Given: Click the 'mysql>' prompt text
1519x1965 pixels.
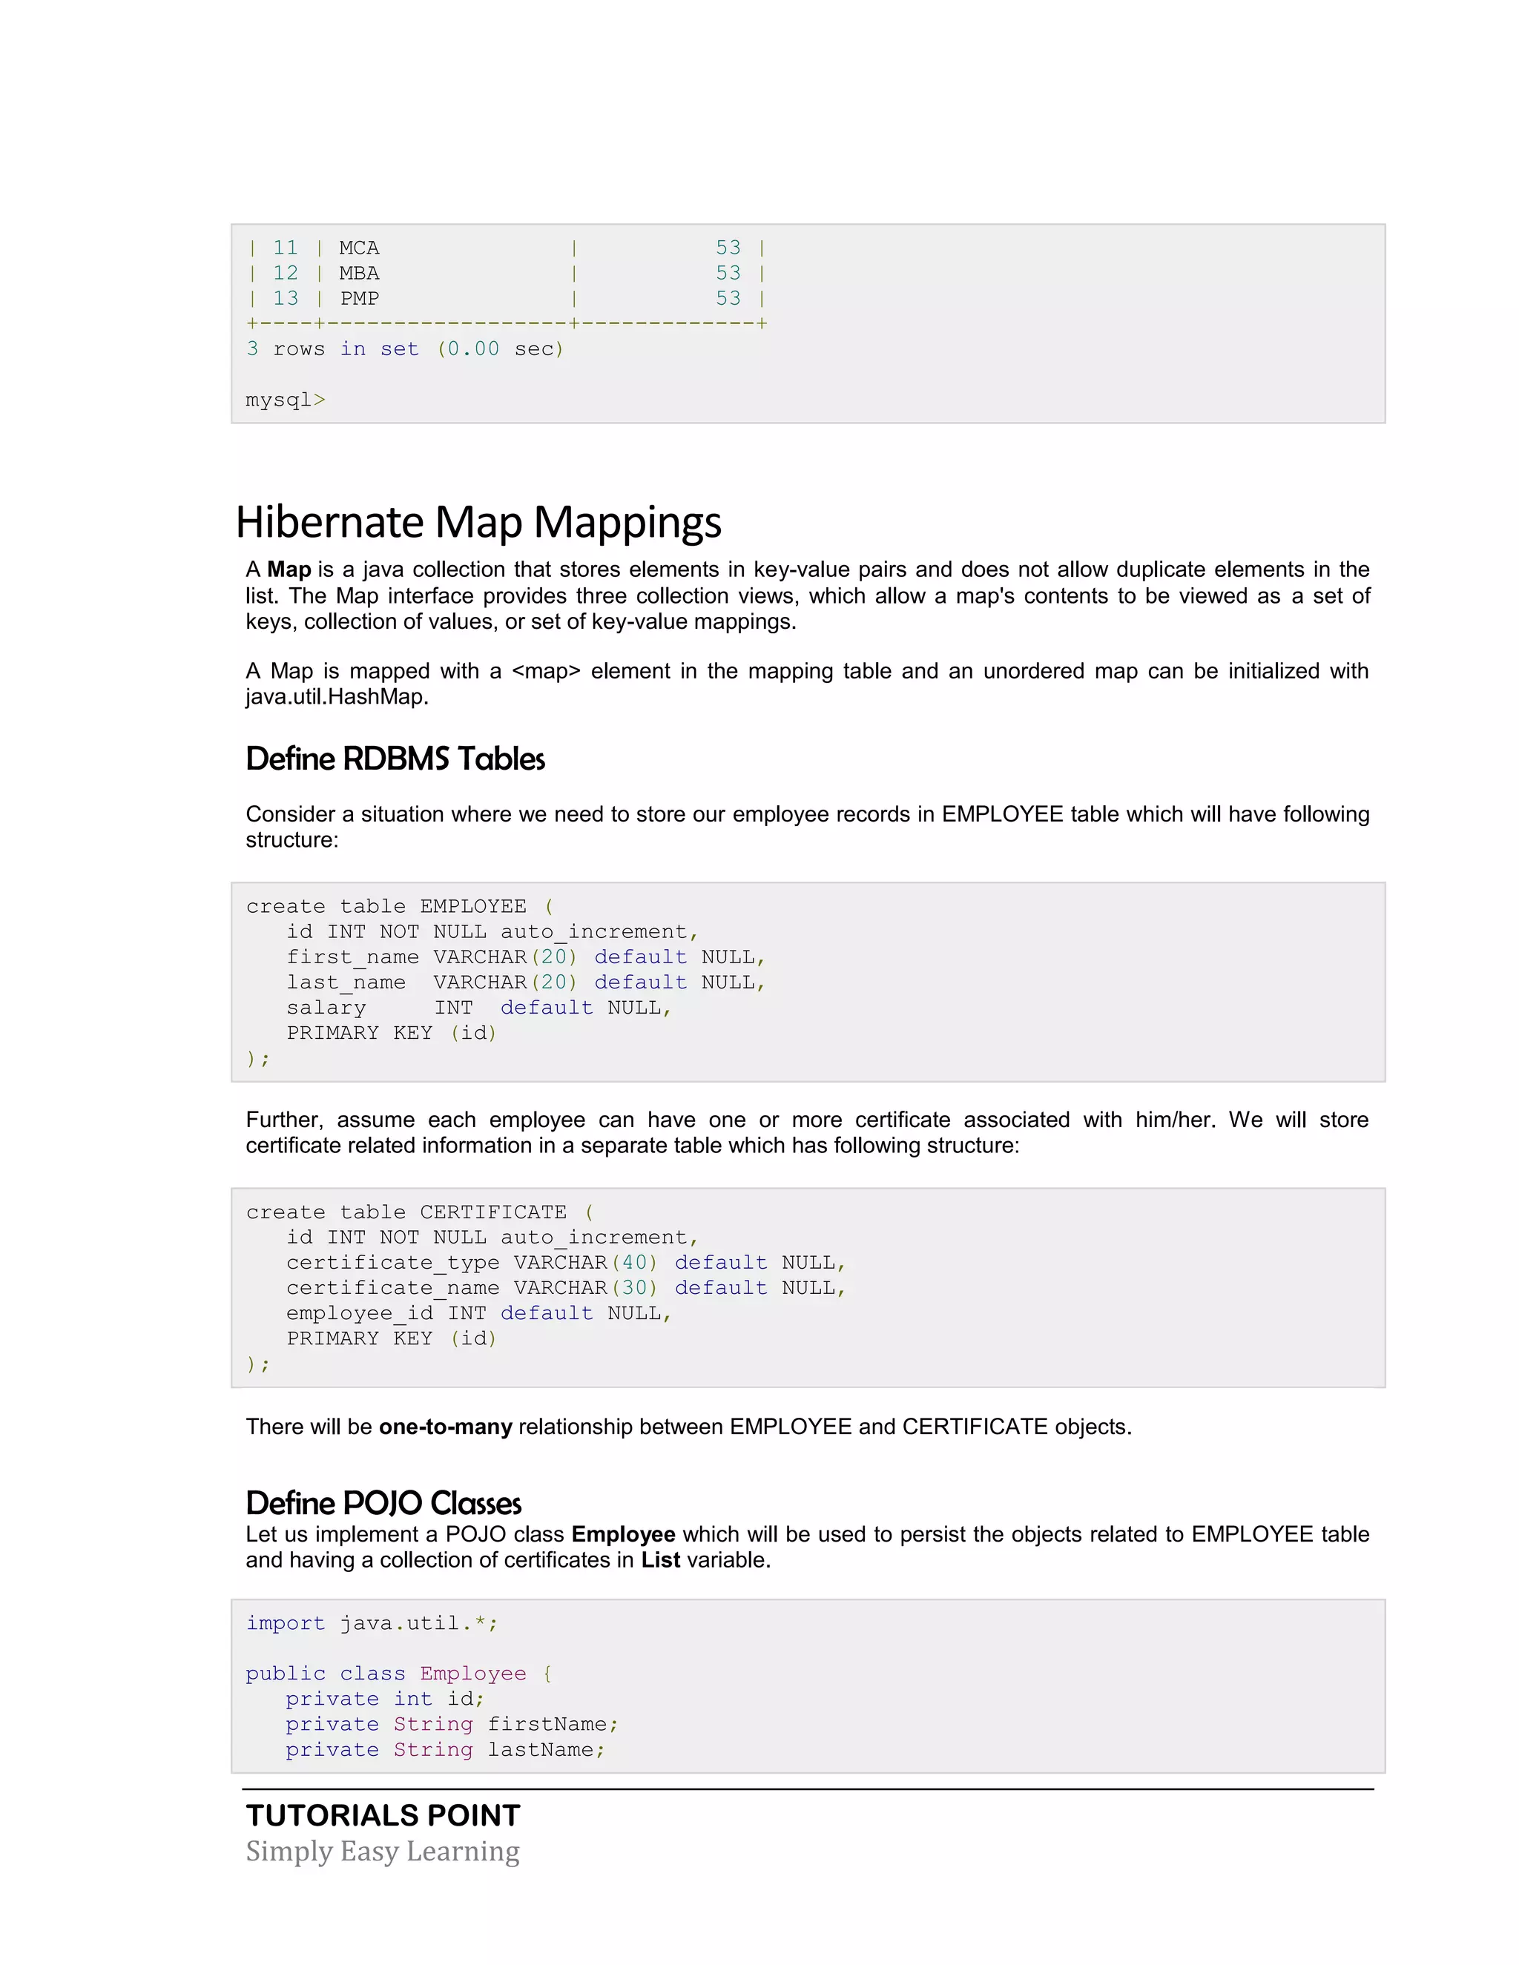Looking at the screenshot, I should [286, 400].
